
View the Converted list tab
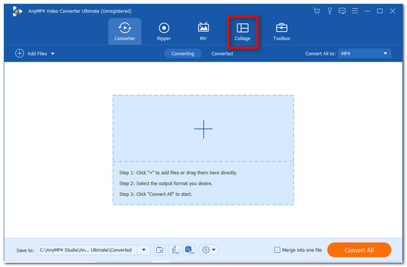pyautogui.click(x=222, y=54)
